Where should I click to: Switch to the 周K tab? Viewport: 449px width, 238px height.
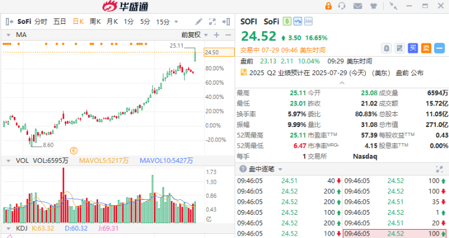[95, 21]
